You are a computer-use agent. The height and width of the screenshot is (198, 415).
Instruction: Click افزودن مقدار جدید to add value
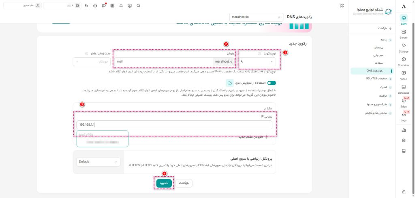[254, 137]
